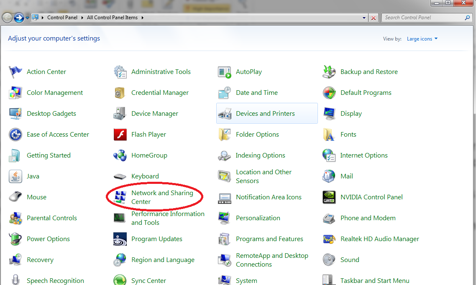This screenshot has height=285, width=476.
Task: Click the Realtek HD Audio Manager icon
Action: 329,239
